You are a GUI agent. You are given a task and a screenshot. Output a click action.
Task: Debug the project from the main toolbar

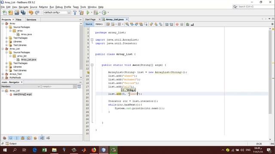pos(96,12)
